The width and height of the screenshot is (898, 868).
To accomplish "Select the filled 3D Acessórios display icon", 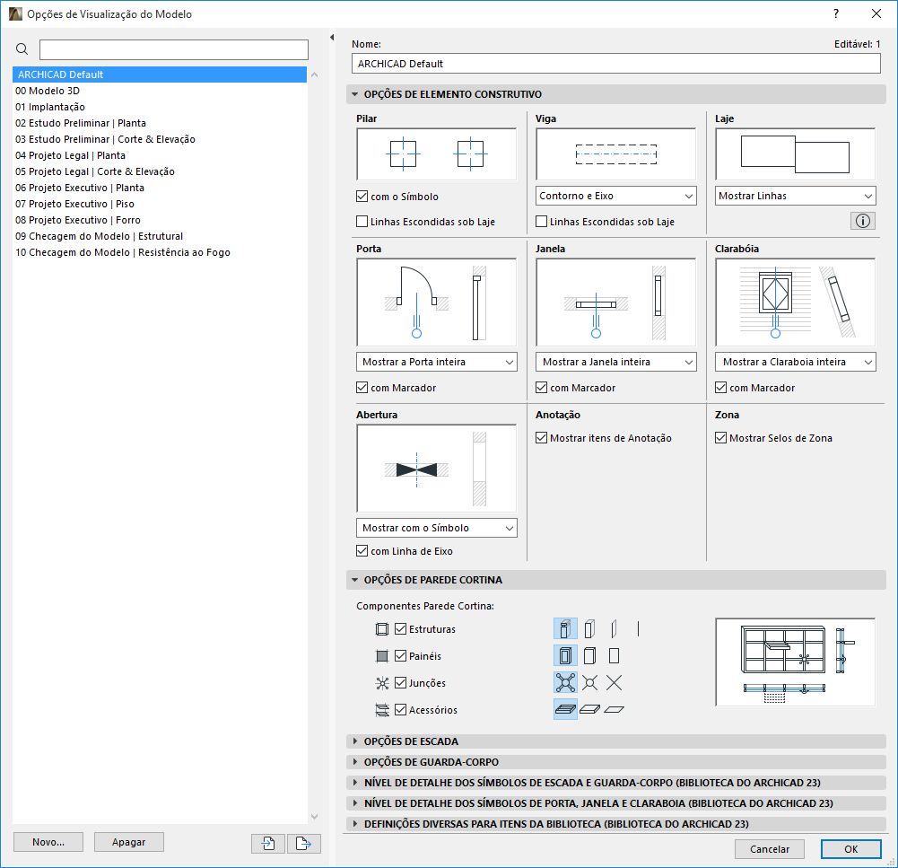I will pyautogui.click(x=565, y=709).
